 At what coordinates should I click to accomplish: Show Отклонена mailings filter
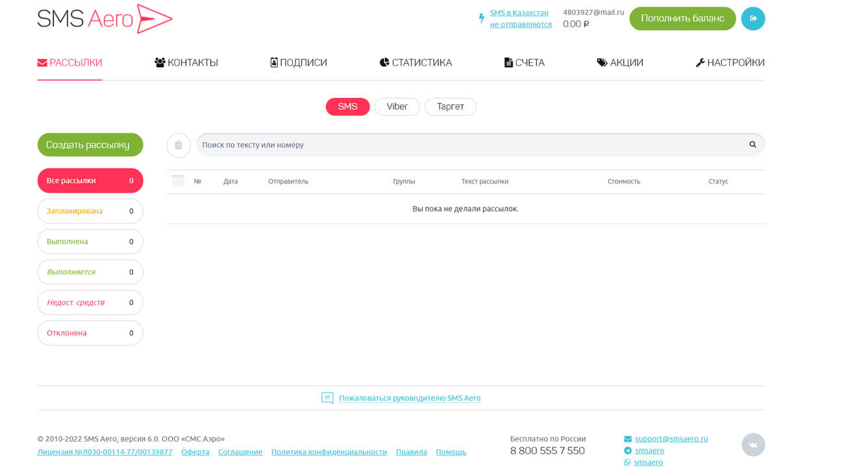click(90, 333)
